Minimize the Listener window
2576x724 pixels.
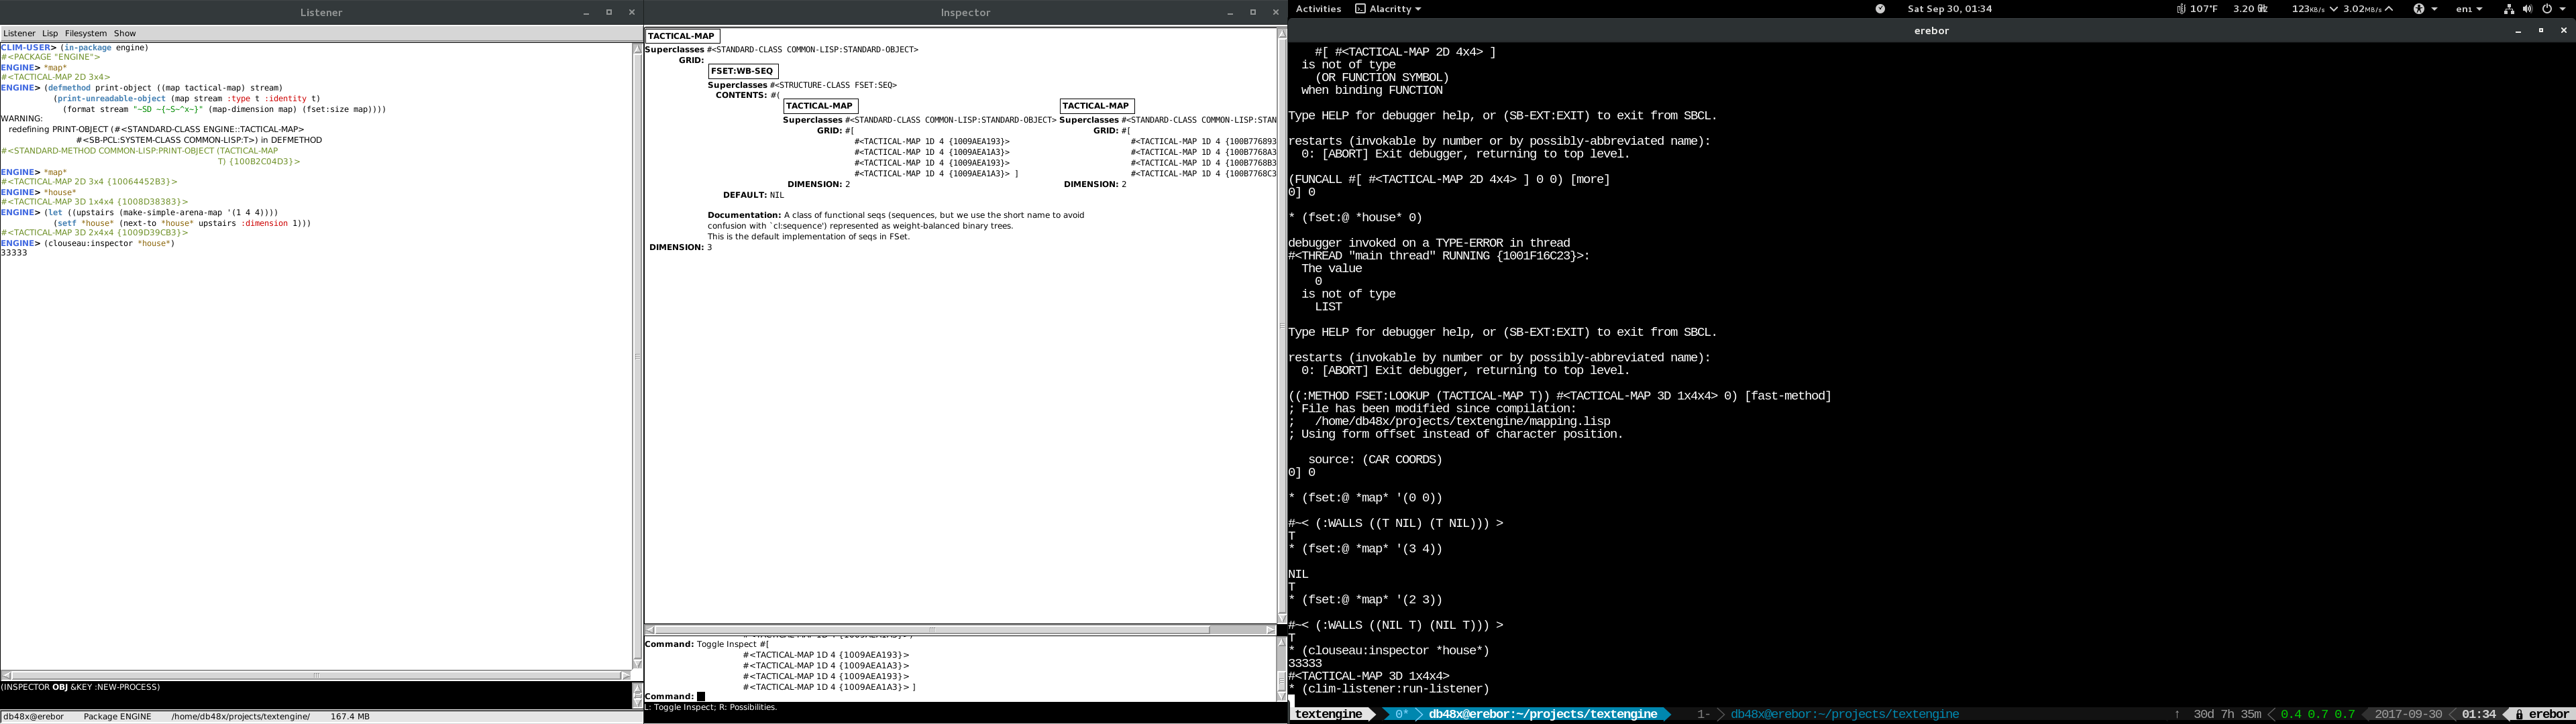click(x=587, y=13)
